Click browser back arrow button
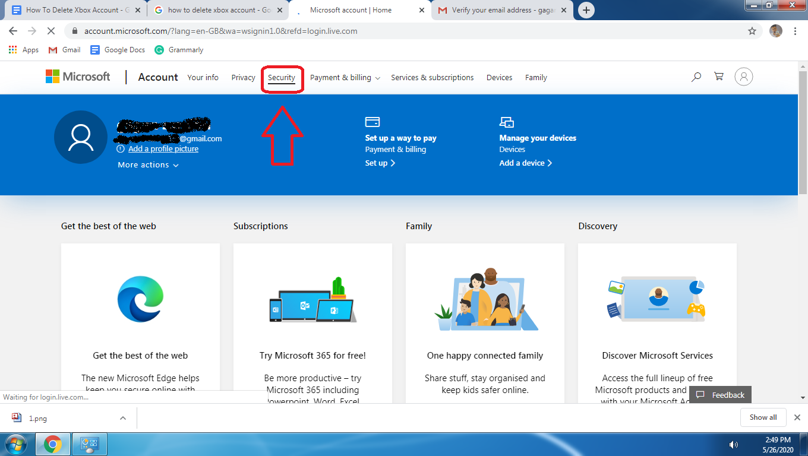 coord(13,31)
